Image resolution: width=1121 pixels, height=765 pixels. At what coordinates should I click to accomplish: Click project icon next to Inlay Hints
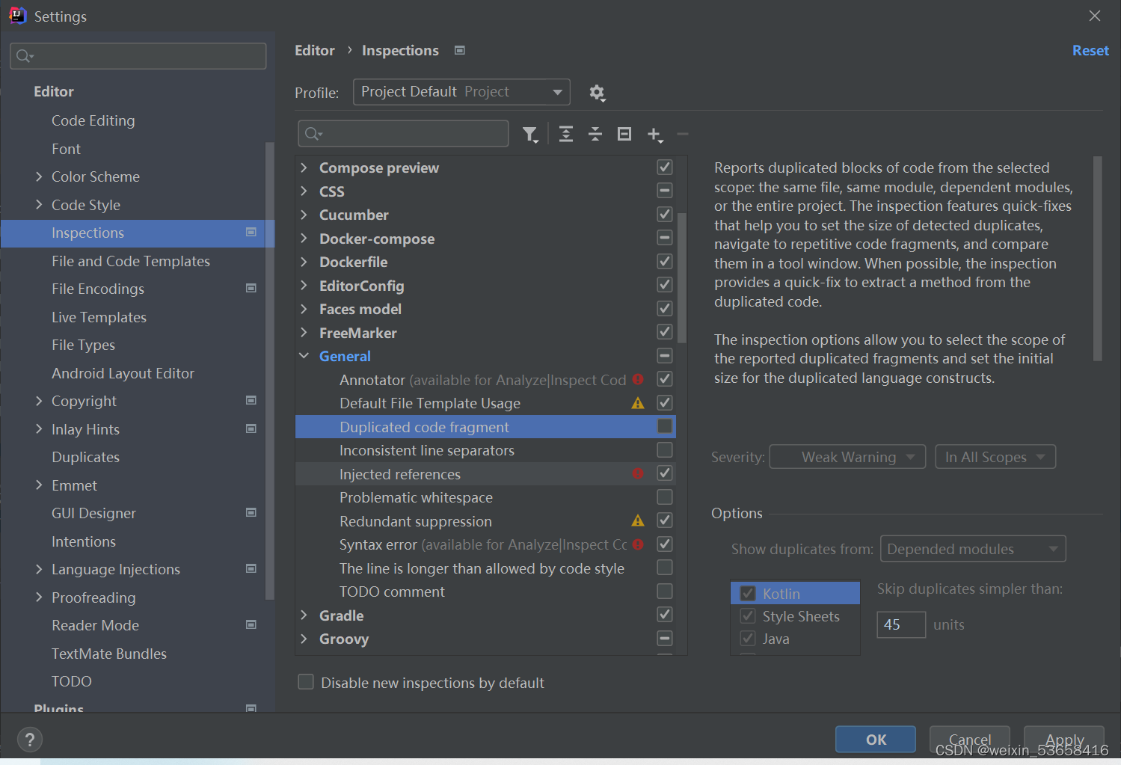point(251,428)
